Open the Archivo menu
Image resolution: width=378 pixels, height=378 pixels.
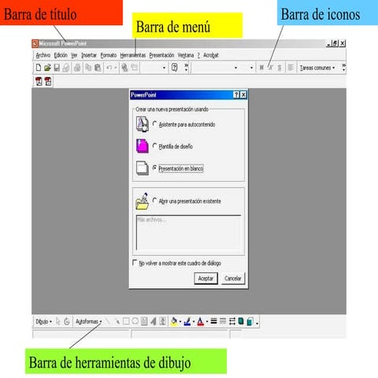point(43,55)
